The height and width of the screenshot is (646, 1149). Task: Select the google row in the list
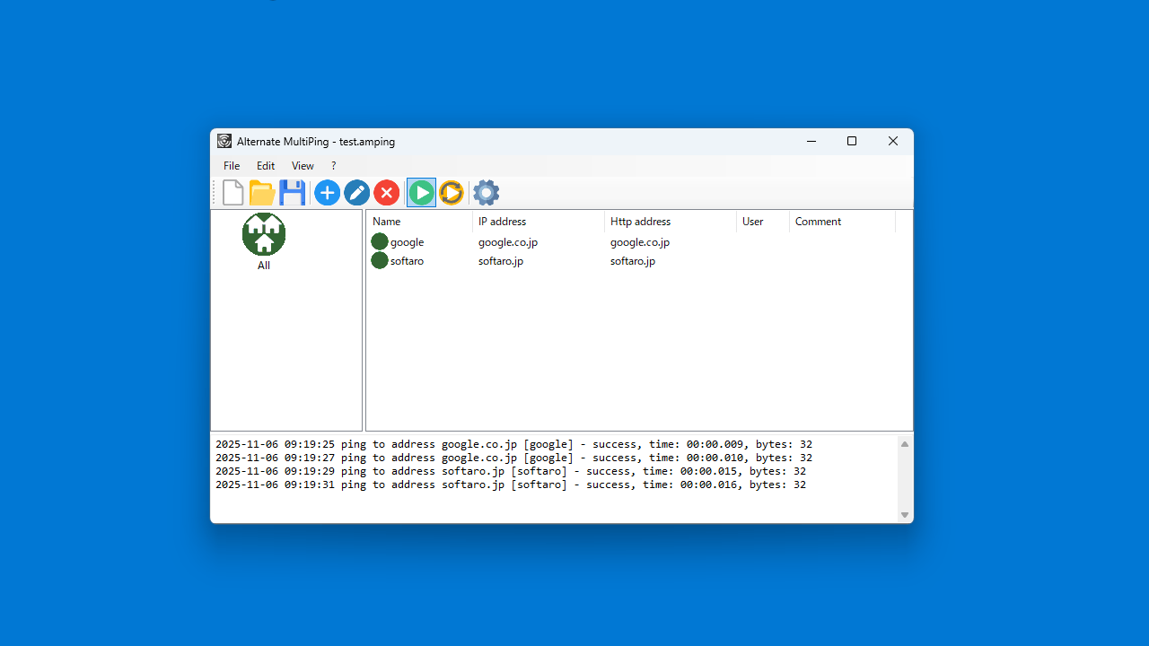coord(407,242)
